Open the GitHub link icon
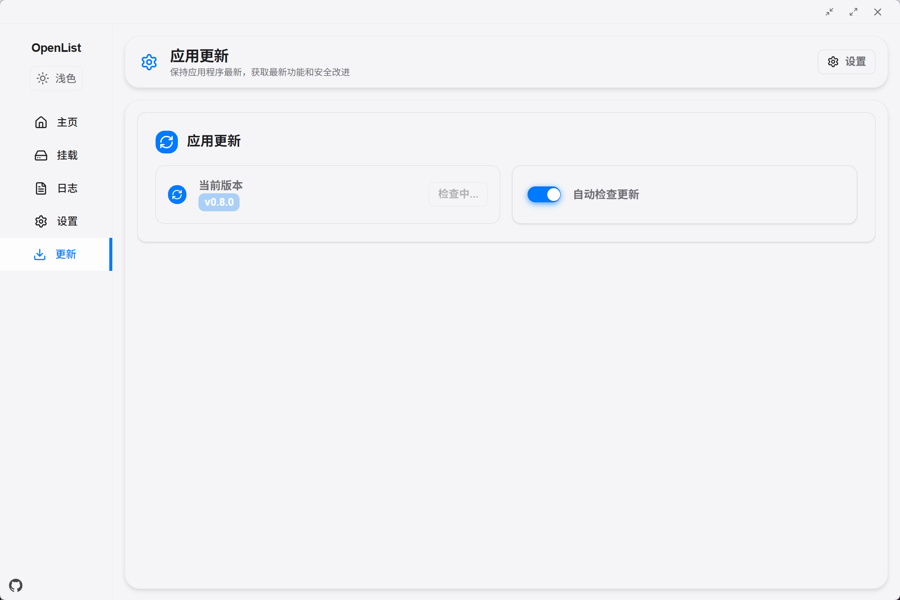 tap(16, 585)
